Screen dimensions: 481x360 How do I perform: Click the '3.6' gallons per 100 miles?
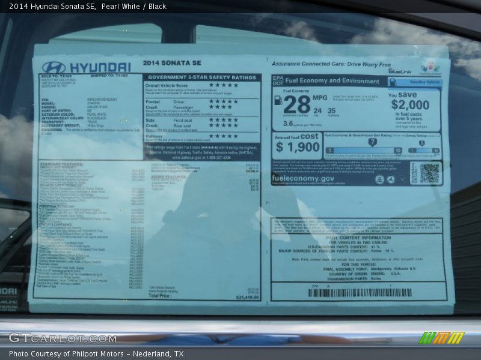click(x=288, y=124)
